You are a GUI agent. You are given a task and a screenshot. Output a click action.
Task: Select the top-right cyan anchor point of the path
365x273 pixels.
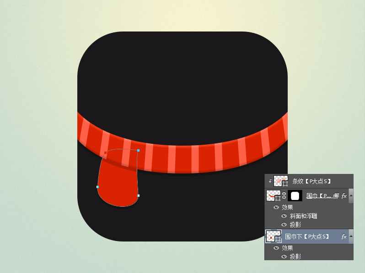[x=138, y=151]
